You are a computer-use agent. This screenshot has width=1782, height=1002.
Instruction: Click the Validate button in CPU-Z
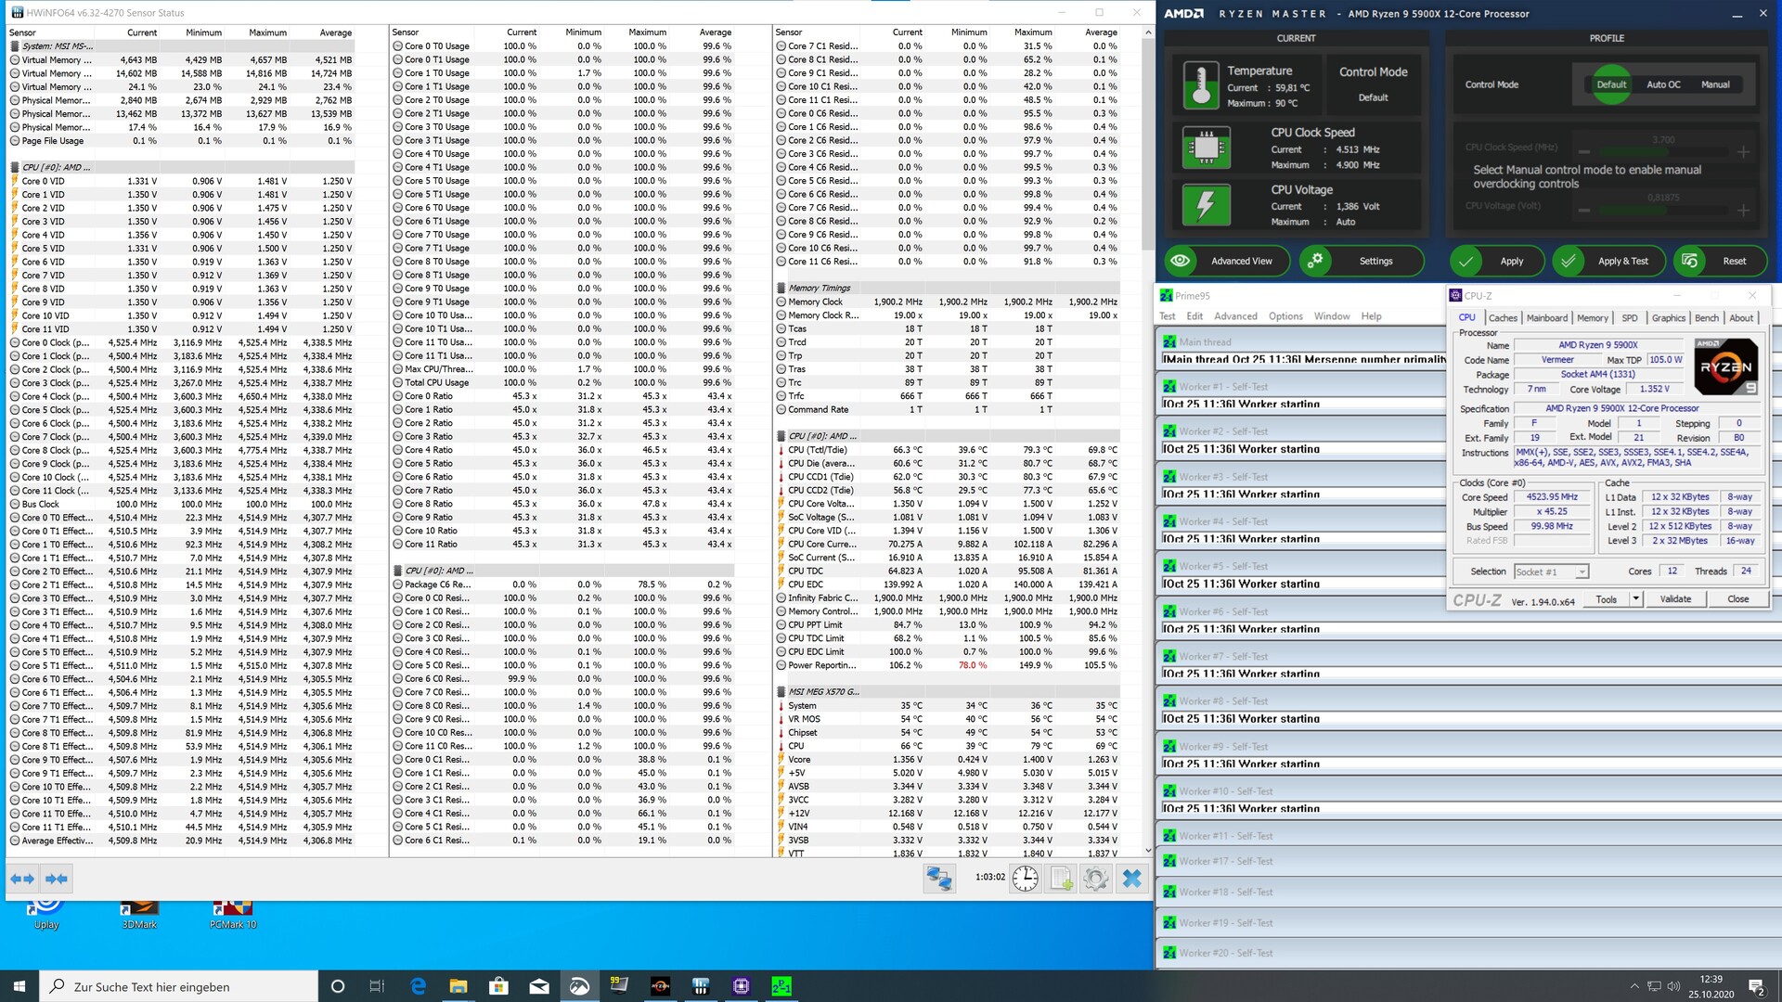point(1674,599)
